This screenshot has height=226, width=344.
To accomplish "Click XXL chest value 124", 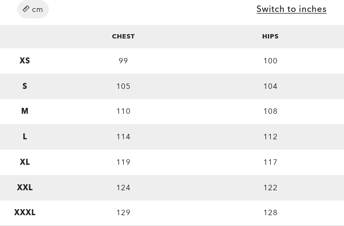I will pyautogui.click(x=123, y=188).
